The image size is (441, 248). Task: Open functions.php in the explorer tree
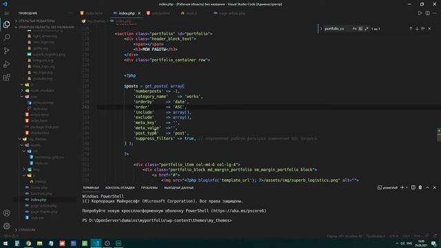[41, 194]
